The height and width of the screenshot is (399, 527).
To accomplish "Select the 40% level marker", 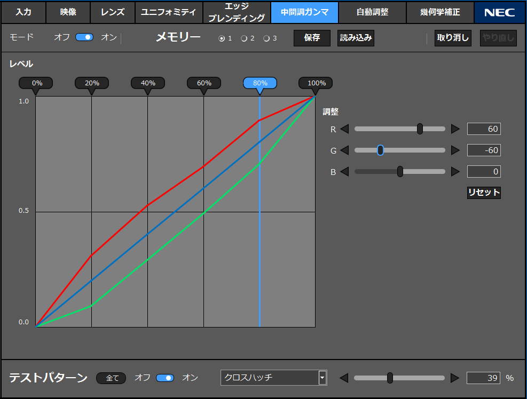I will [148, 83].
